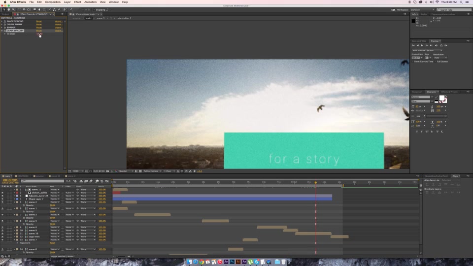This screenshot has width=473, height=266.
Task: Click About link for COLOR THEME effect
Action: (59, 25)
